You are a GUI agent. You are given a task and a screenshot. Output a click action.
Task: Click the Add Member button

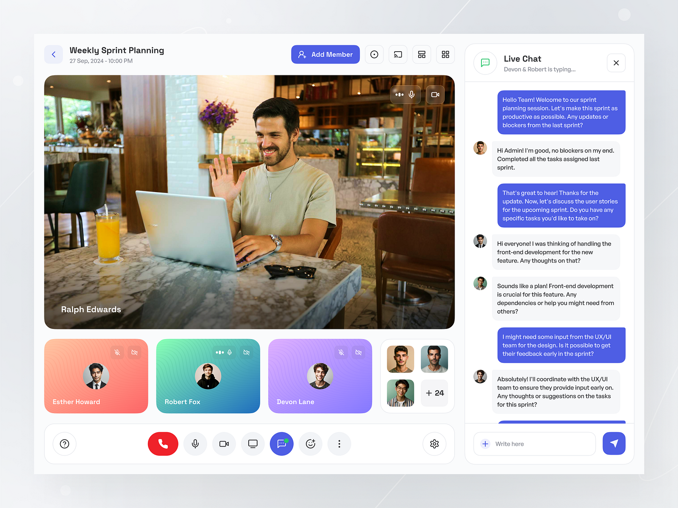(325, 54)
